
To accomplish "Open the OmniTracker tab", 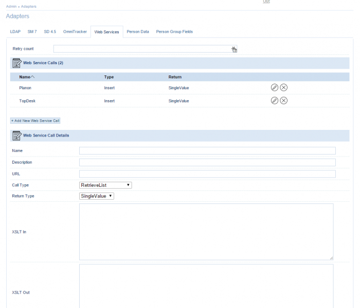I will 75,32.
